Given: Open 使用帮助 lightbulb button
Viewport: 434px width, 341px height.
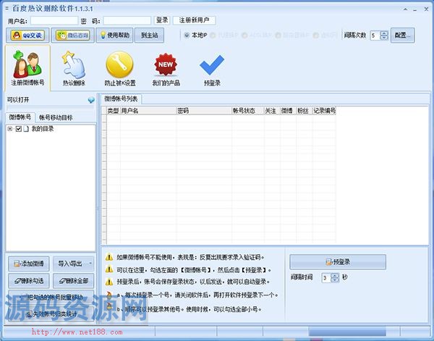Looking at the screenshot, I should (x=114, y=35).
